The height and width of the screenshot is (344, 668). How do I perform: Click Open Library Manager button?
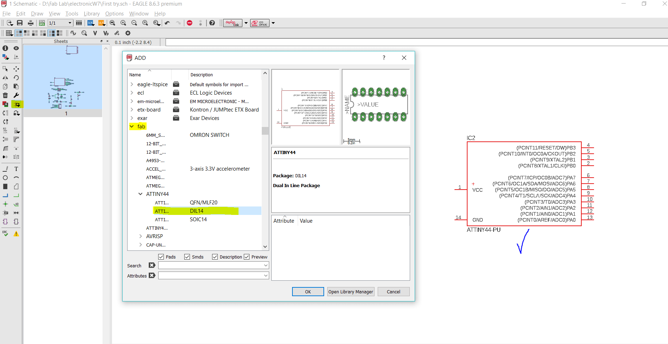(351, 292)
